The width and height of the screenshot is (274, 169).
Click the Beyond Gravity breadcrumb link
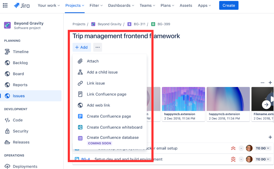click(x=110, y=24)
